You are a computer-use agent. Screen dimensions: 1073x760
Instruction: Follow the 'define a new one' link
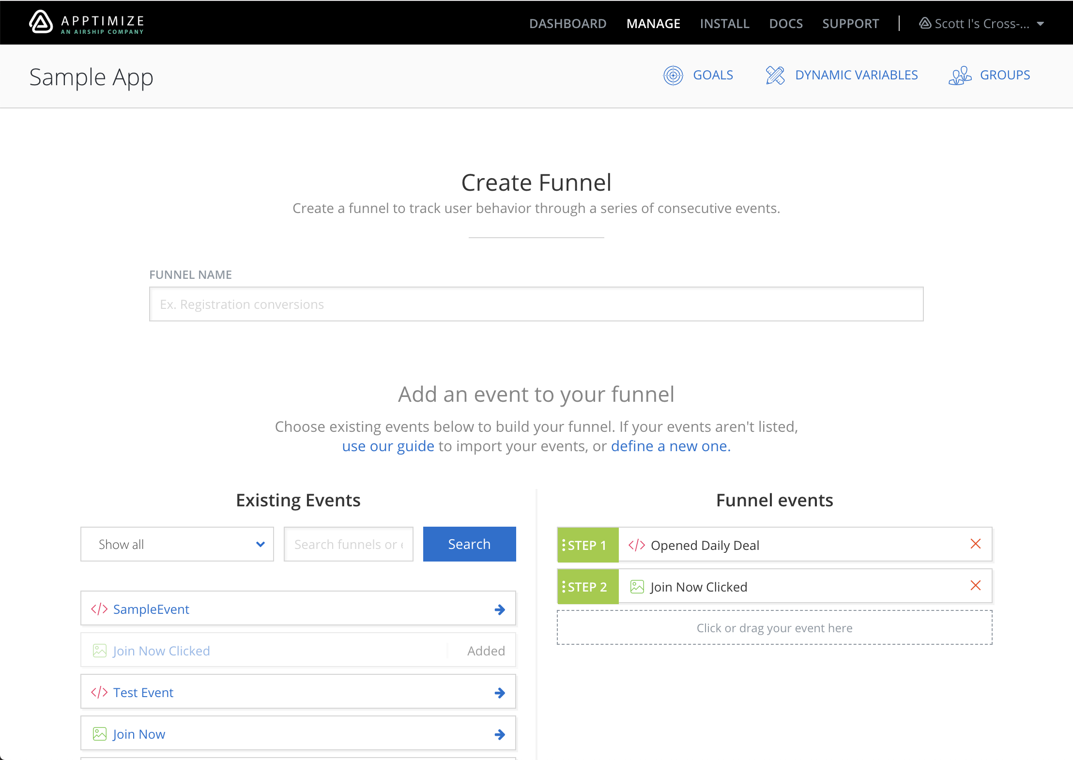tap(671, 446)
